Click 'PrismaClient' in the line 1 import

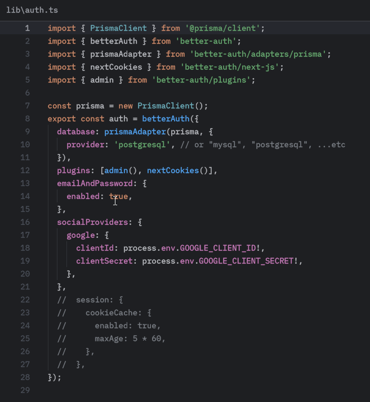pyautogui.click(x=118, y=28)
